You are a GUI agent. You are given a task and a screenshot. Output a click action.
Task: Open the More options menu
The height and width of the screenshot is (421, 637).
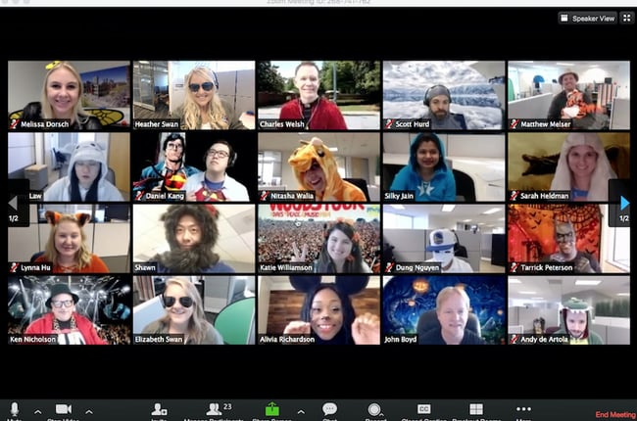coord(523,409)
